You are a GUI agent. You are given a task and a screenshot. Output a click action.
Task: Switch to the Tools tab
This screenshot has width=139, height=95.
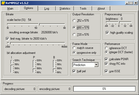83,9
